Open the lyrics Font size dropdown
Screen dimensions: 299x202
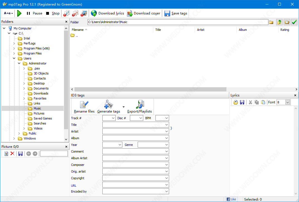pos(288,102)
